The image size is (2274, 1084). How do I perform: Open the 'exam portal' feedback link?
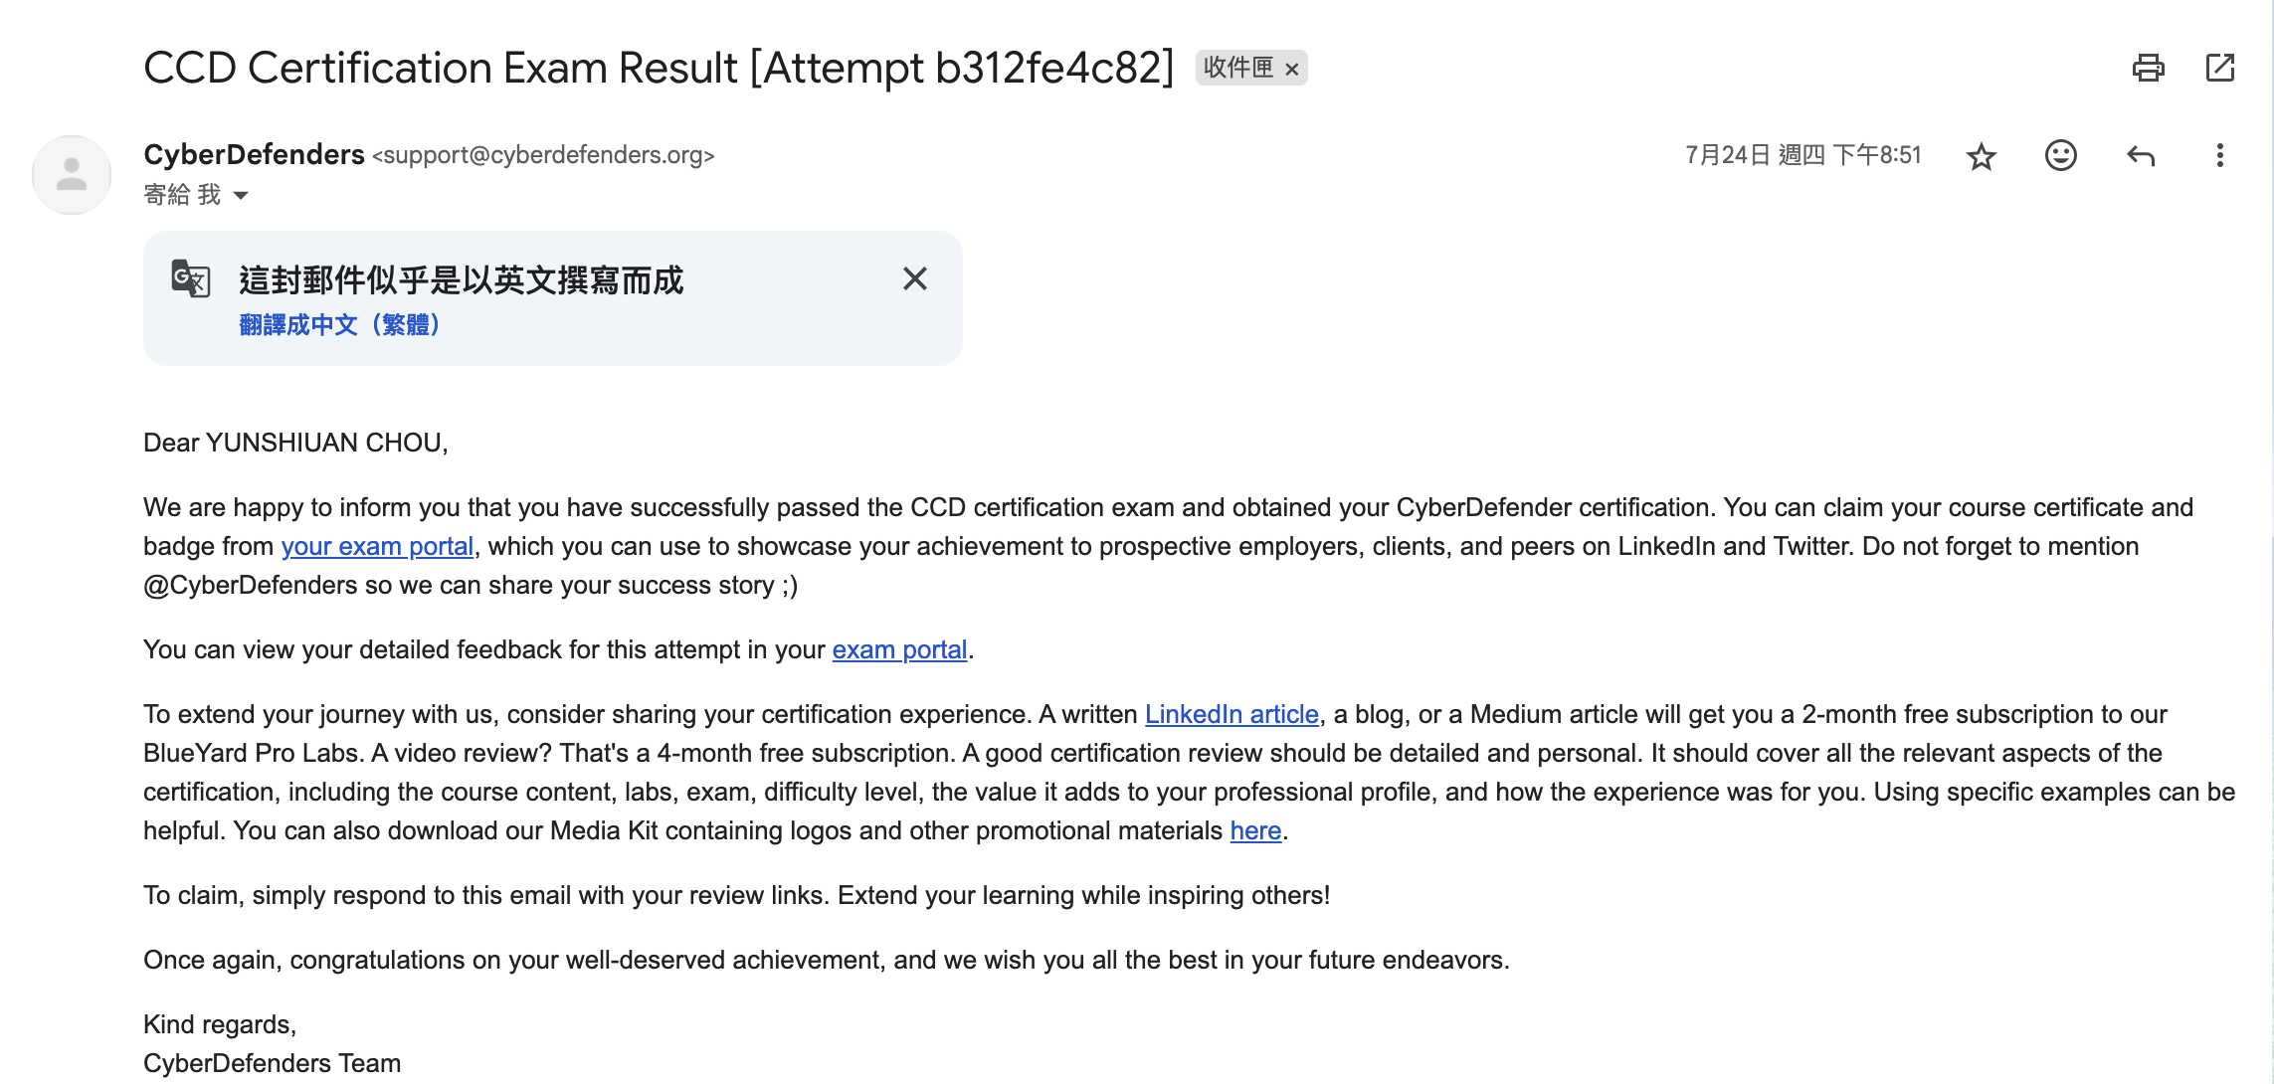point(899,649)
